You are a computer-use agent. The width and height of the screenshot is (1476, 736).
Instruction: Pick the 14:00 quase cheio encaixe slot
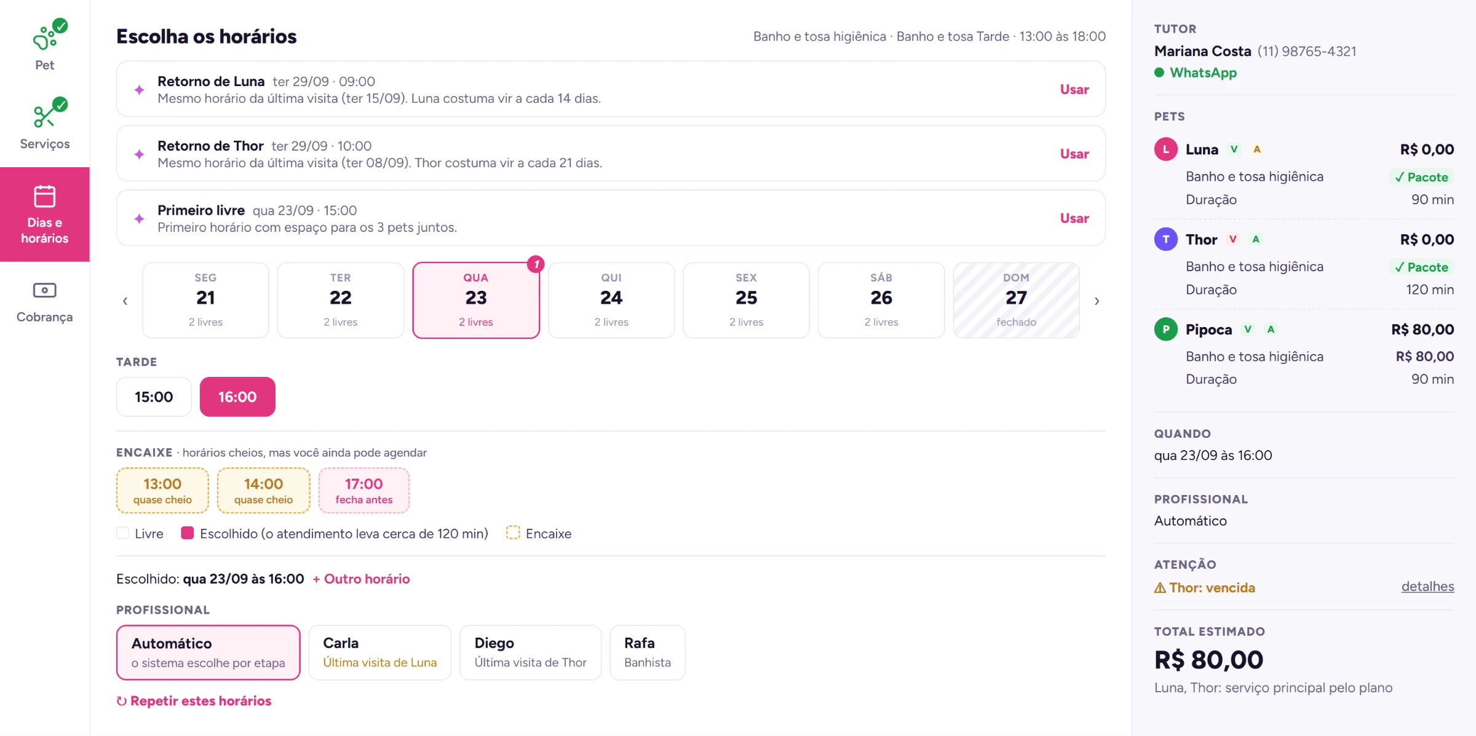pos(263,491)
